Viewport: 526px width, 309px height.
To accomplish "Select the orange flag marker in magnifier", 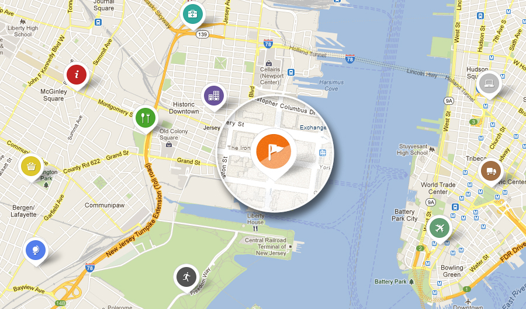I will [x=274, y=152].
